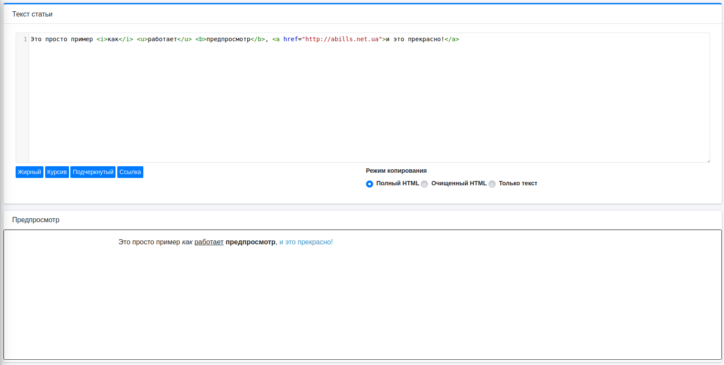The height and width of the screenshot is (365, 724).
Task: Place the cursor at the closing </a> tag in the code
Action: pos(452,39)
